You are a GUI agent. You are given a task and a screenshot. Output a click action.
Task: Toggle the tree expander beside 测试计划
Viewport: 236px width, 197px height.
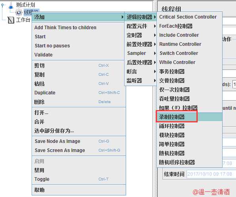[x=2, y=5]
